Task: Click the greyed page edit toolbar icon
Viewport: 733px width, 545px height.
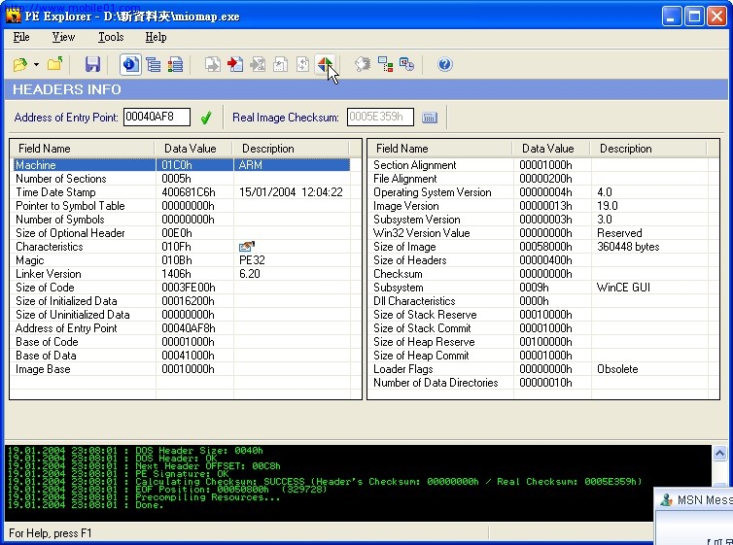Action: pyautogui.click(x=280, y=64)
